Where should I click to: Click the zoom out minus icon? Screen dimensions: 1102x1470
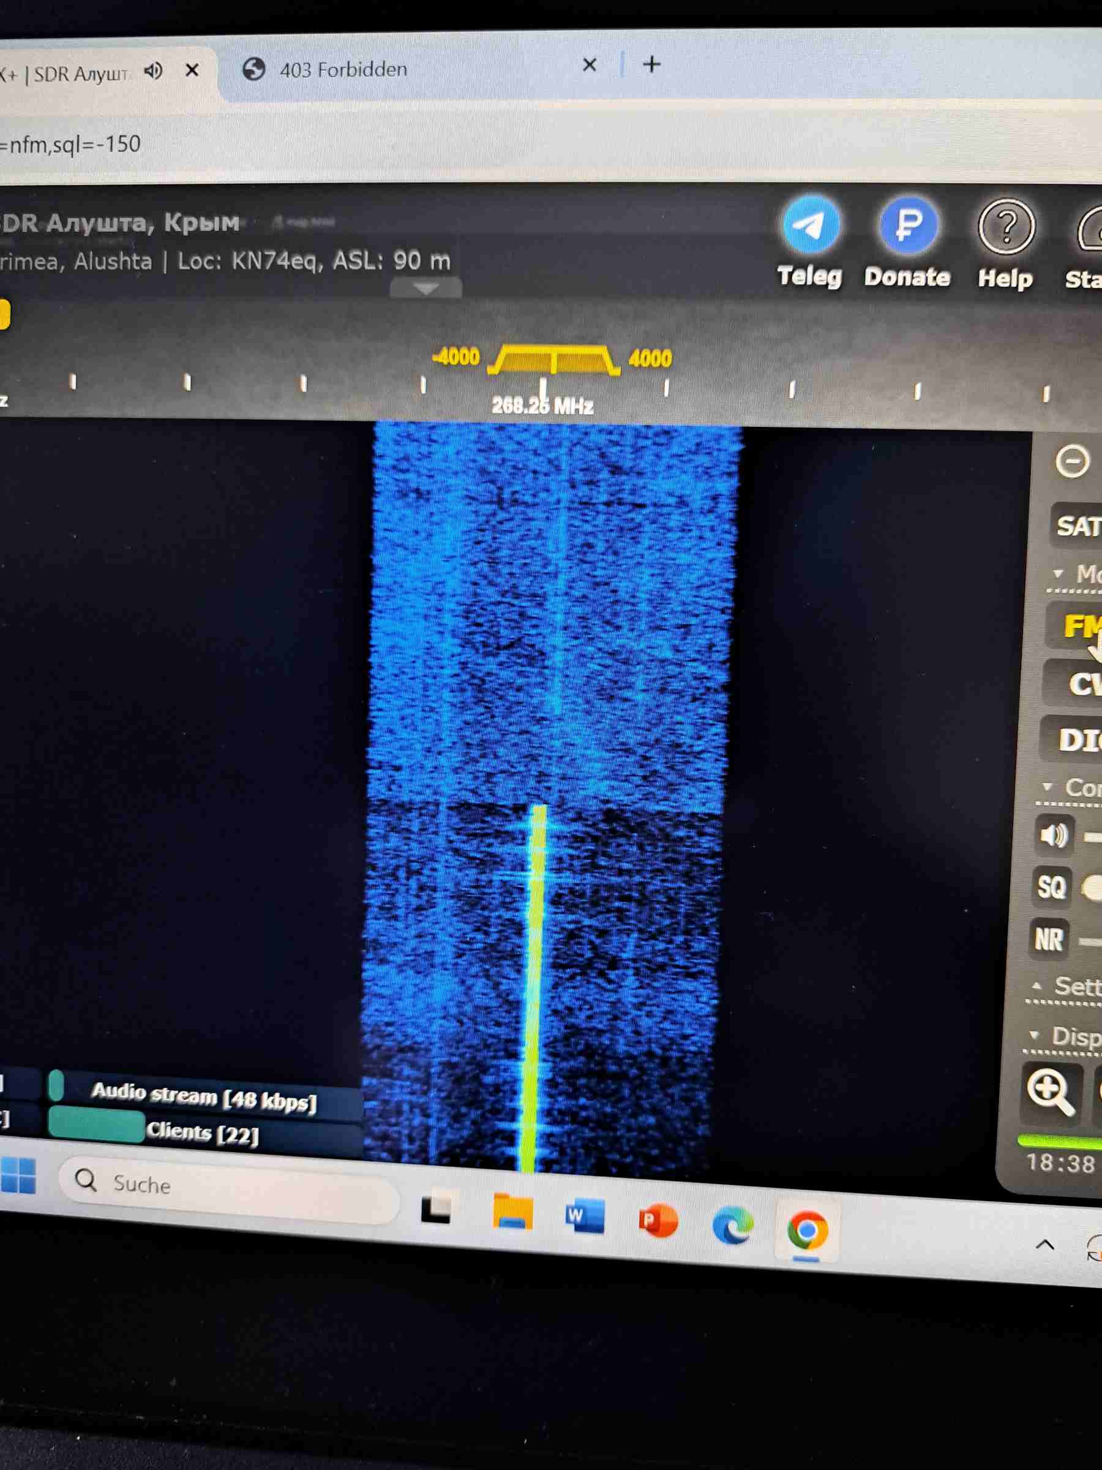click(1071, 461)
